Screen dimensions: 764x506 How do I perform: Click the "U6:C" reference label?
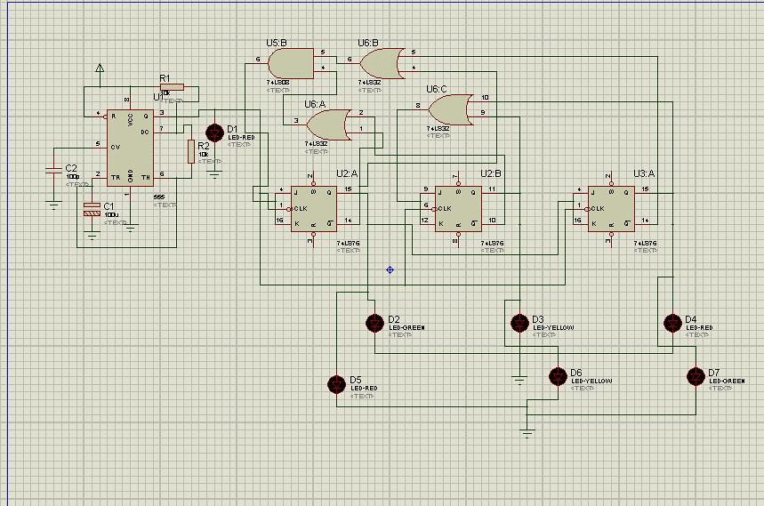click(436, 89)
